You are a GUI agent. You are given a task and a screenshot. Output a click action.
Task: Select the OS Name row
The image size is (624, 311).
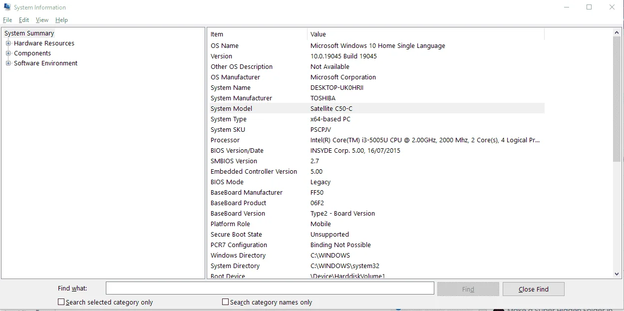(x=376, y=46)
